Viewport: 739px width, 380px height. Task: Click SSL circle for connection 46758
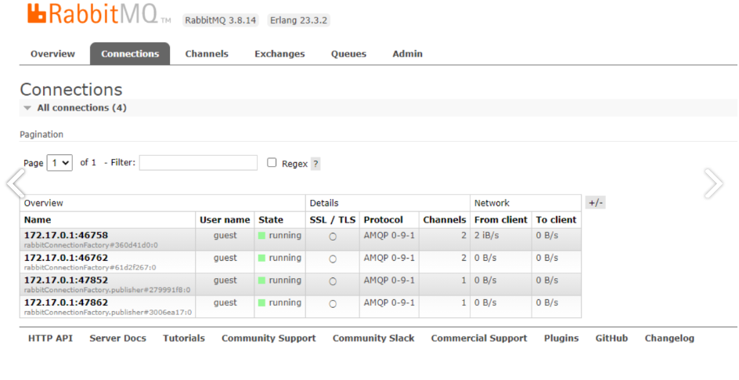(333, 237)
